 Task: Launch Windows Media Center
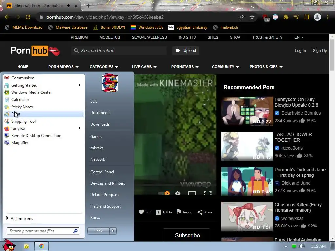[44, 92]
